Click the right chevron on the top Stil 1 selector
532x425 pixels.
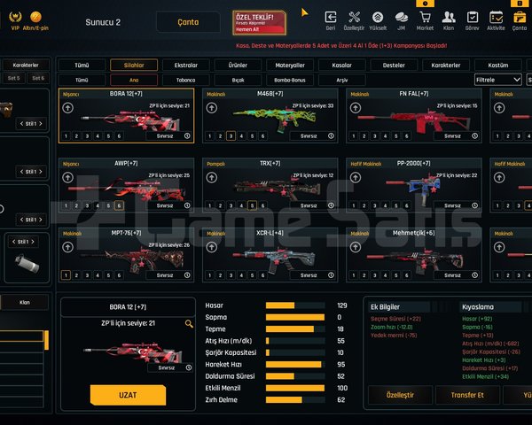click(x=41, y=124)
